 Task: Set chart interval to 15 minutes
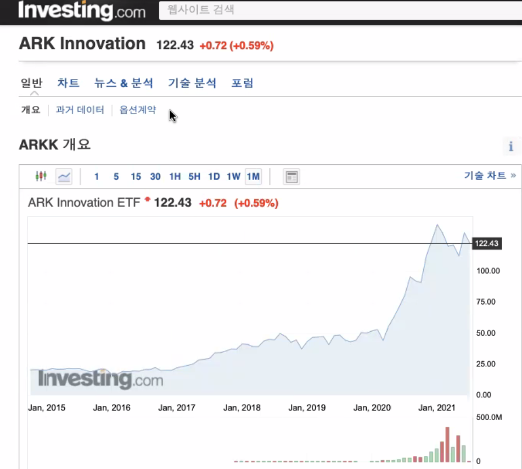coord(136,176)
